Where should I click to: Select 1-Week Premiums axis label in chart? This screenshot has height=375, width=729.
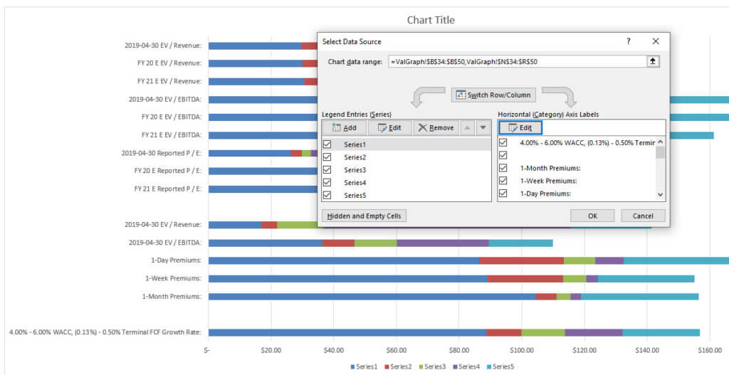[x=174, y=278]
